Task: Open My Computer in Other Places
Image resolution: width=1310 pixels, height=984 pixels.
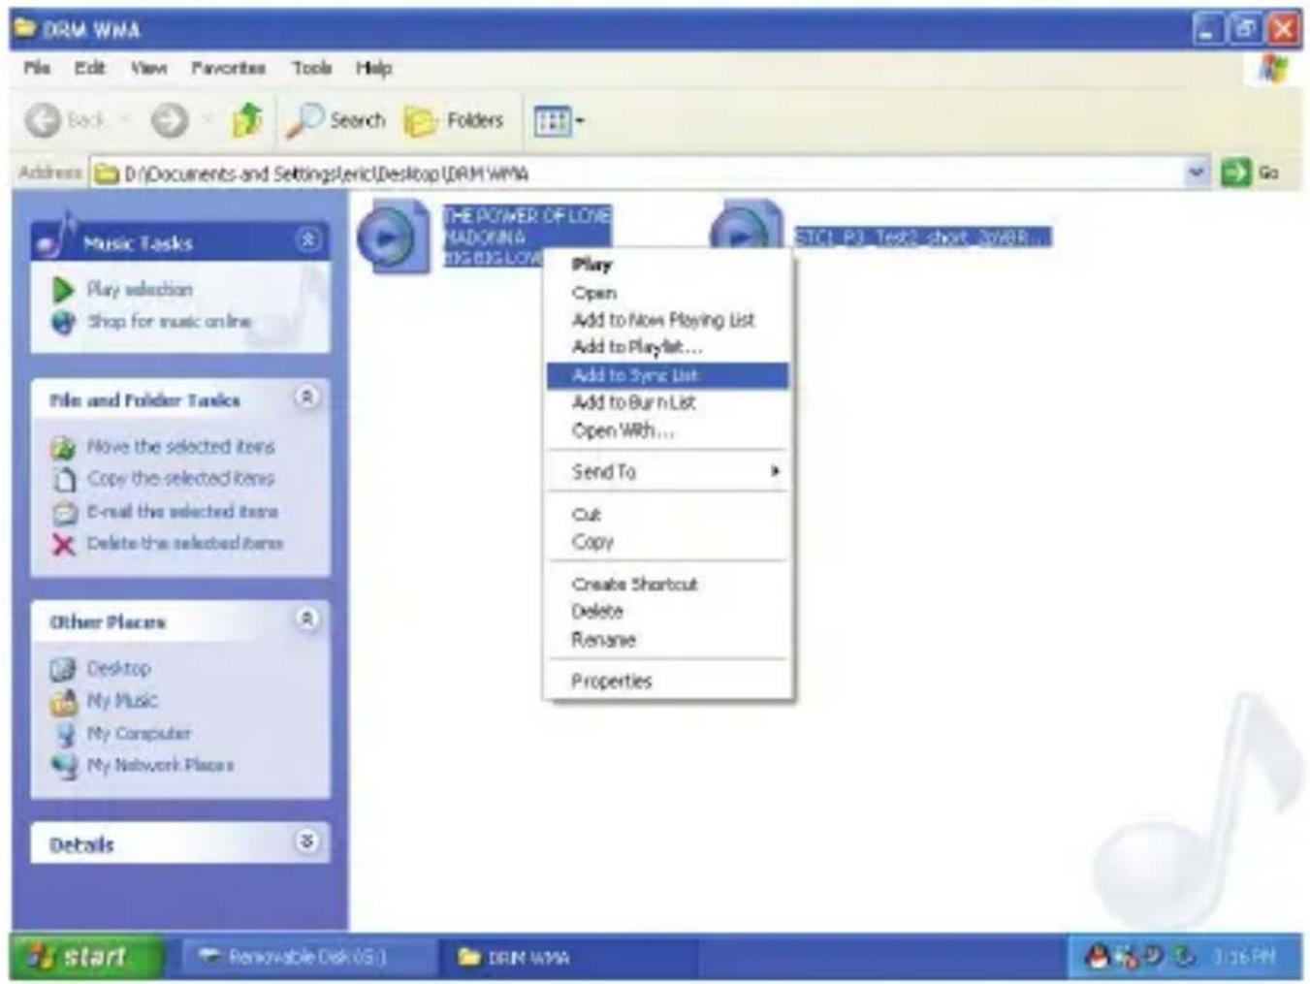Action: coord(139,733)
